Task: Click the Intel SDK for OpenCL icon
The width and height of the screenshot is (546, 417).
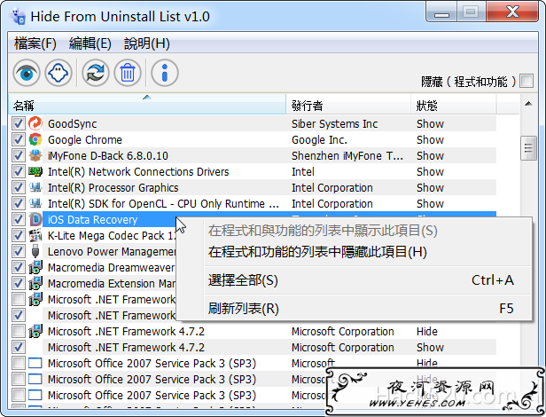Action: [x=35, y=203]
